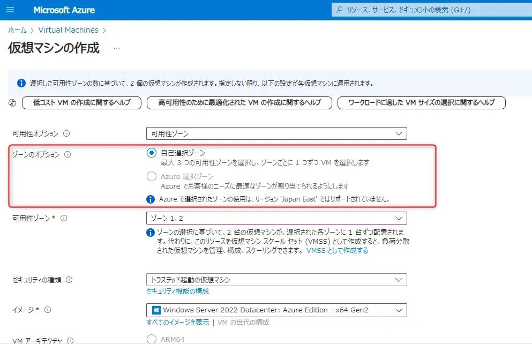The height and width of the screenshot is (344, 532).
Task: Open the Azure portal hamburger menu
Action: pyautogui.click(x=10, y=10)
